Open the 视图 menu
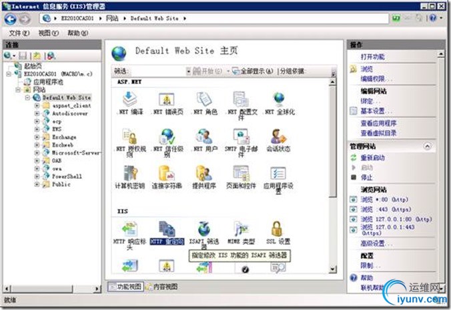 pos(49,33)
